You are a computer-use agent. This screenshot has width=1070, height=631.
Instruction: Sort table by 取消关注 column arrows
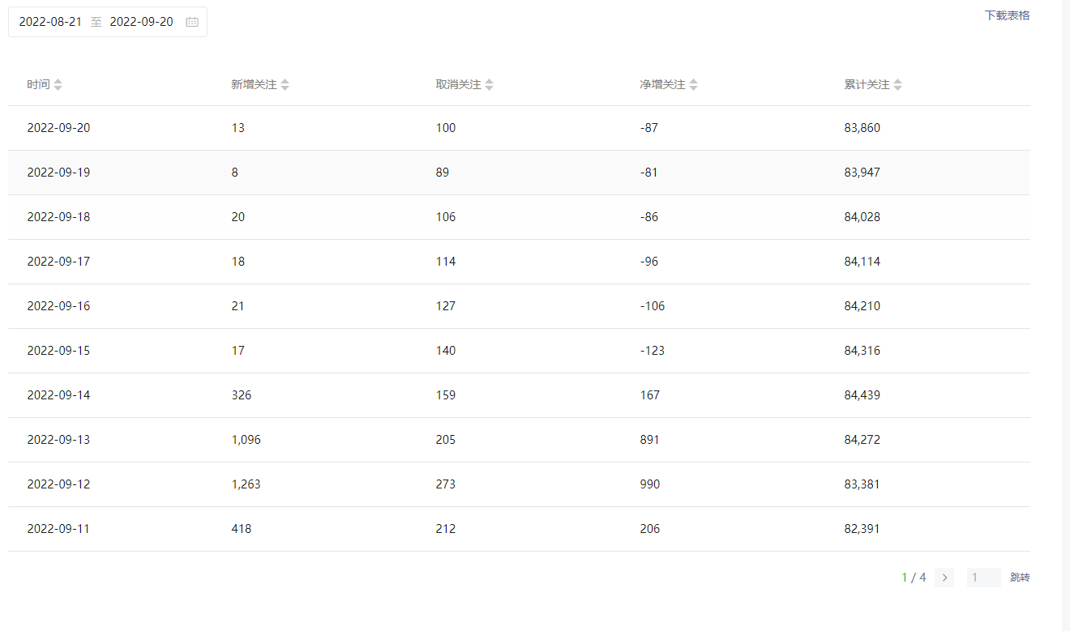(490, 84)
